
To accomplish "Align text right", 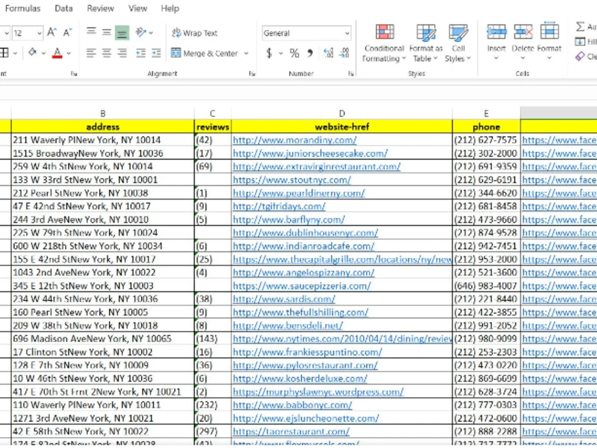I will coord(122,53).
